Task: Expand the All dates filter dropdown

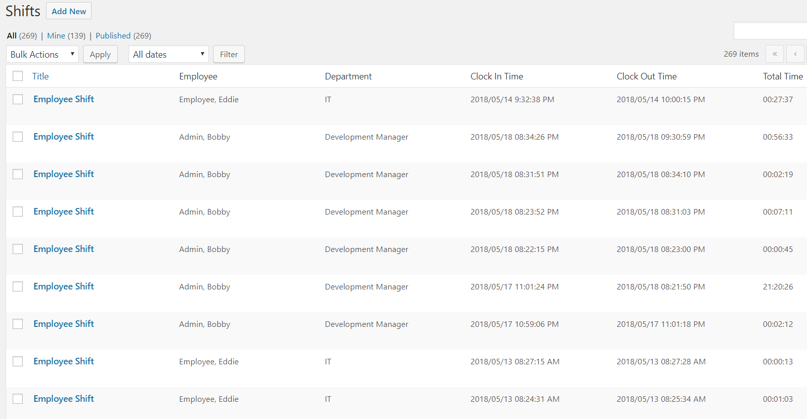Action: [x=168, y=54]
